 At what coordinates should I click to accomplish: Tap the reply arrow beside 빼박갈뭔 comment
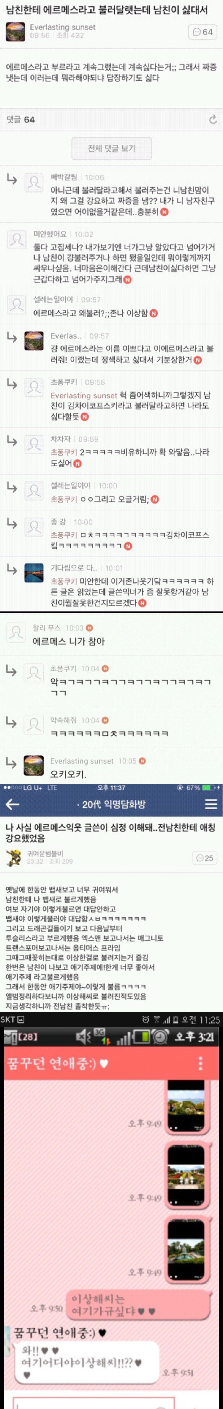coord(11,179)
